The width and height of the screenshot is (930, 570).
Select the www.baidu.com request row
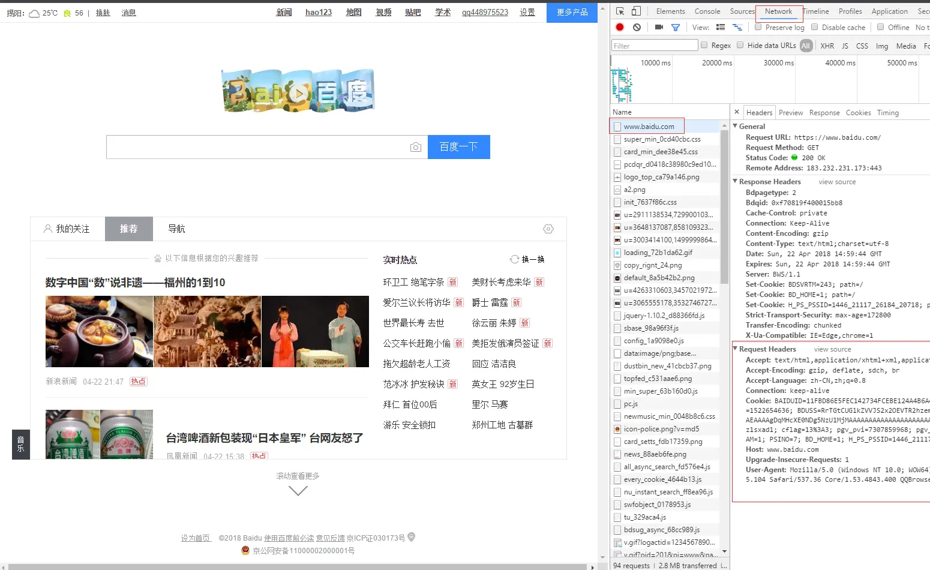(x=665, y=127)
